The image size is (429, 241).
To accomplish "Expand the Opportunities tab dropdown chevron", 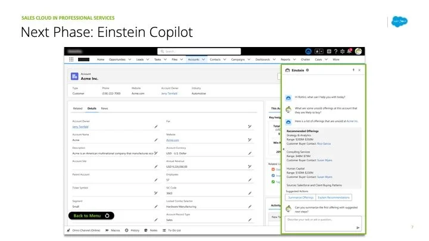I will tap(130, 60).
